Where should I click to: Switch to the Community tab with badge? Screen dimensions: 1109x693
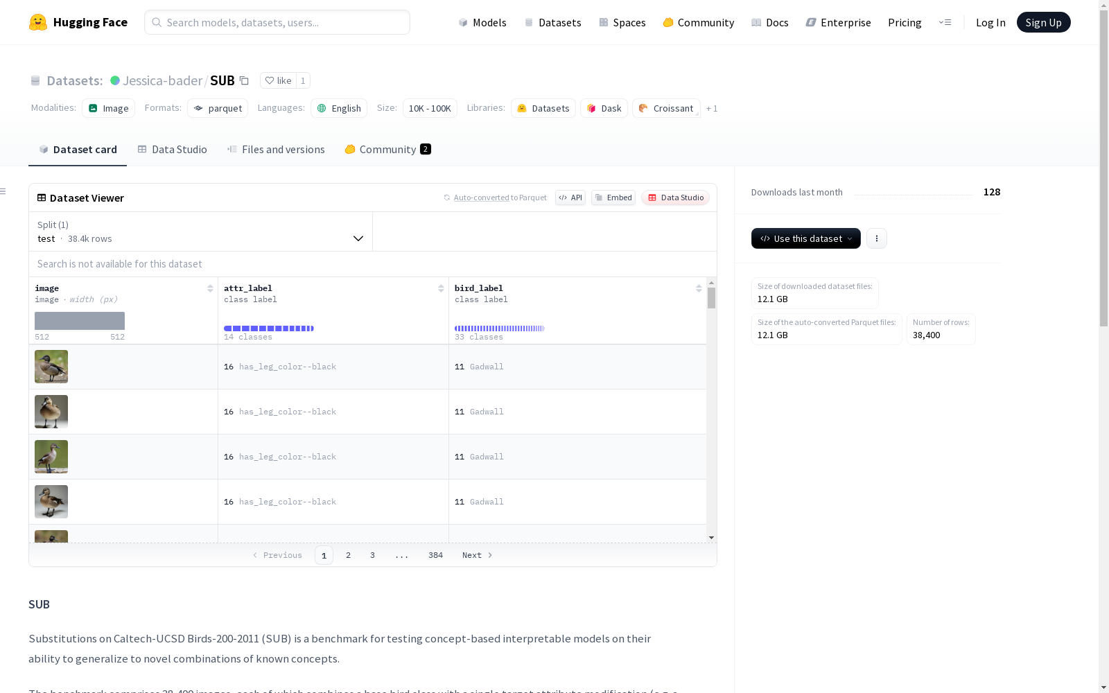pyautogui.click(x=387, y=149)
